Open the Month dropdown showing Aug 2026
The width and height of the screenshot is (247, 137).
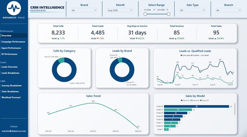[120, 10]
